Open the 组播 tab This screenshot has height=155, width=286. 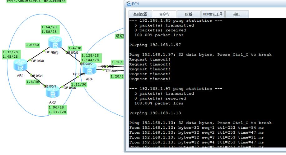(188, 14)
